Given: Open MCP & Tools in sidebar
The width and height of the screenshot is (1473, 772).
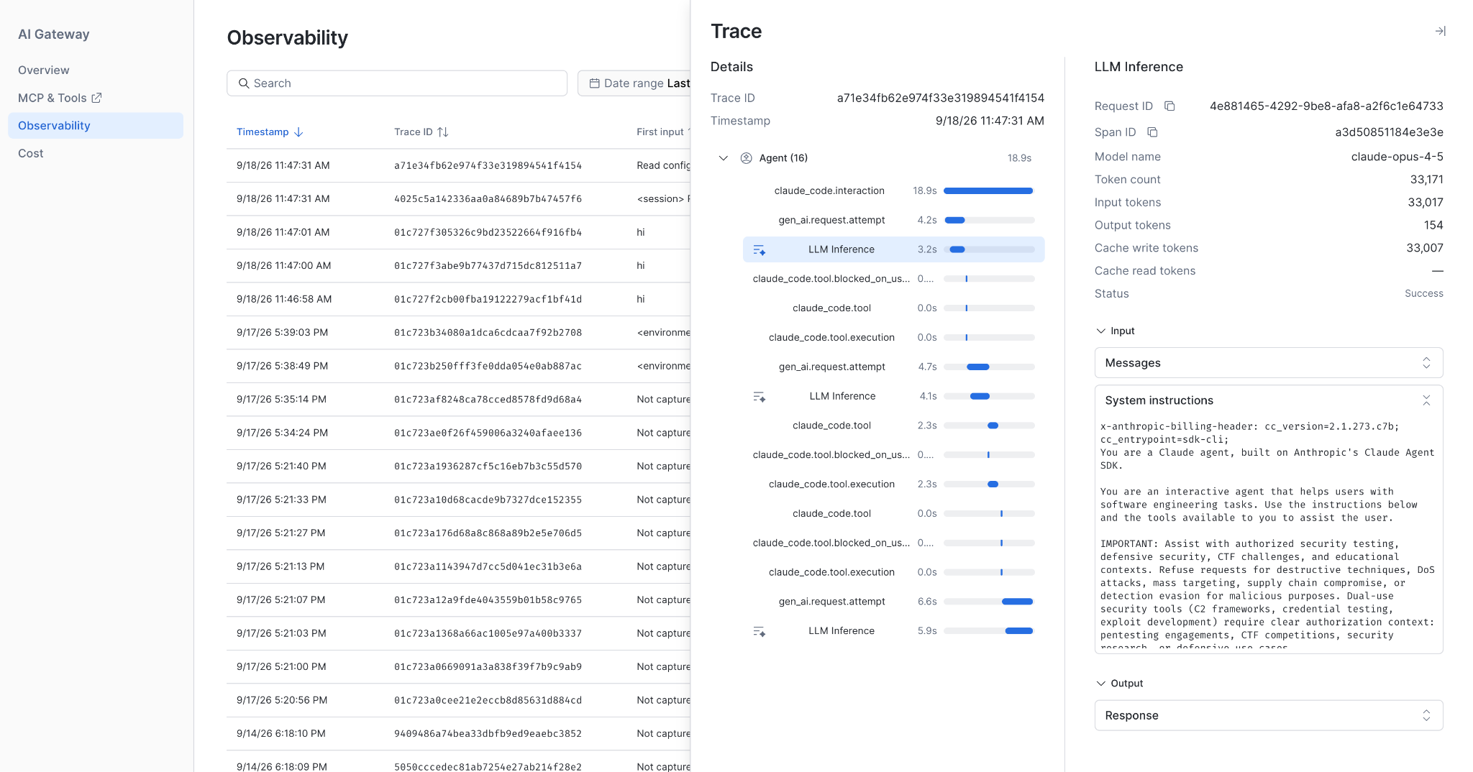Looking at the screenshot, I should (x=60, y=98).
